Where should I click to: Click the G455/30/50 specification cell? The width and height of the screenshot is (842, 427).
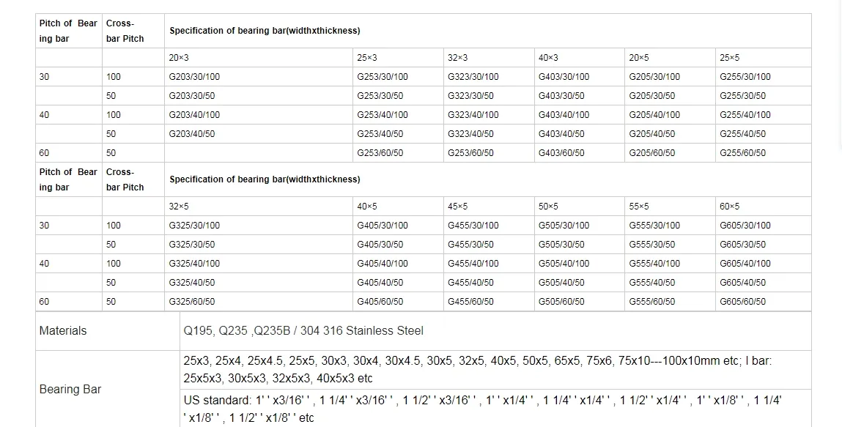click(x=470, y=245)
